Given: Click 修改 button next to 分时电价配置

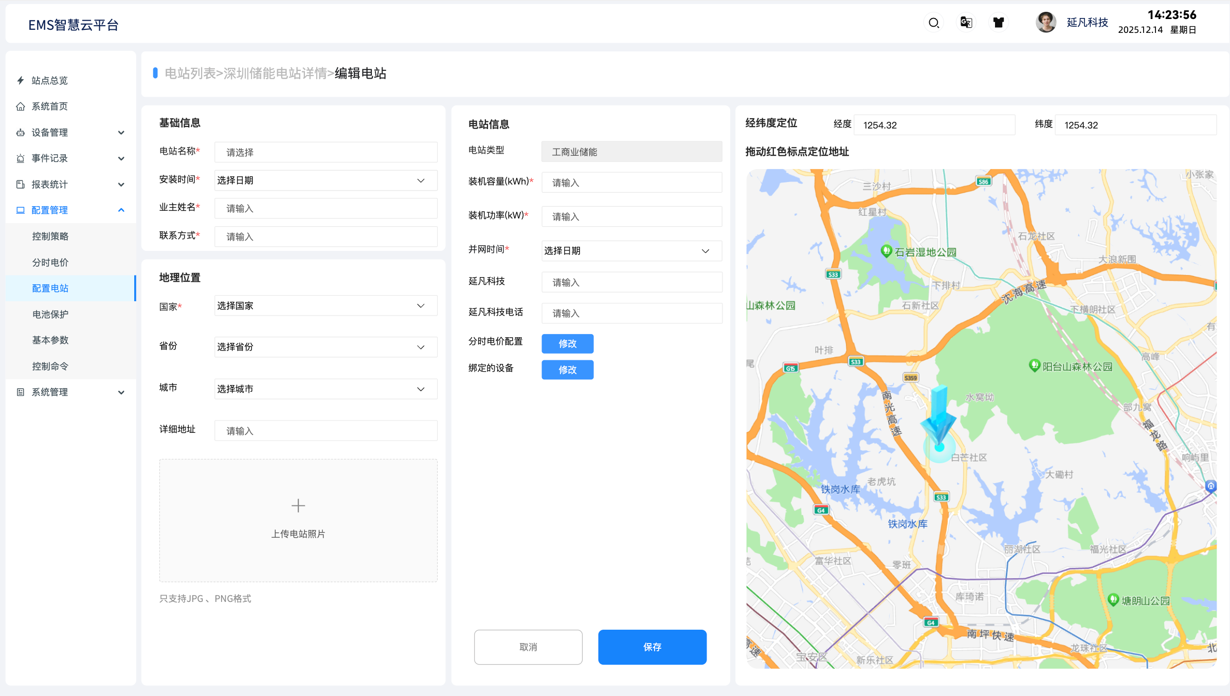Looking at the screenshot, I should coord(567,343).
